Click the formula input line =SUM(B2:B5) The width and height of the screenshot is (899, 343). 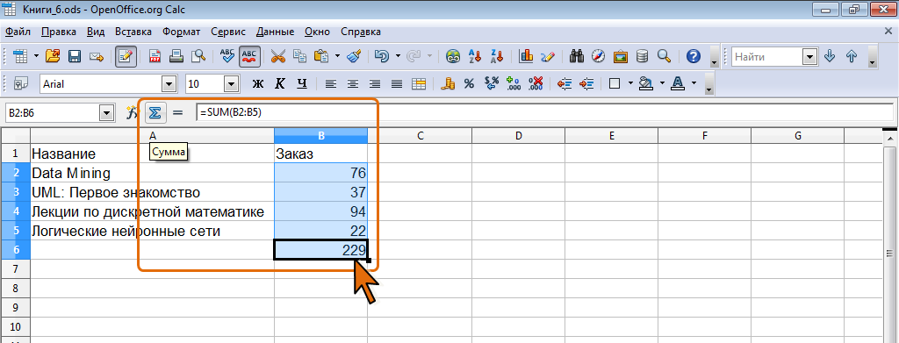(x=544, y=113)
